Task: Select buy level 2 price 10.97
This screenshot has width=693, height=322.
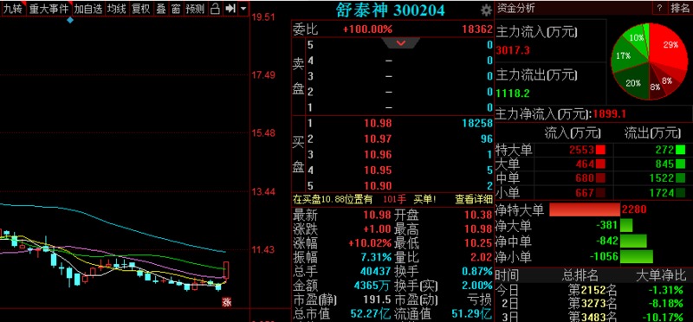Action: click(378, 138)
